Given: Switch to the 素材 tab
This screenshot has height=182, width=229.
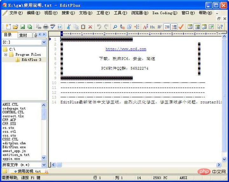Looking at the screenshot, I should pyautogui.click(x=23, y=35).
